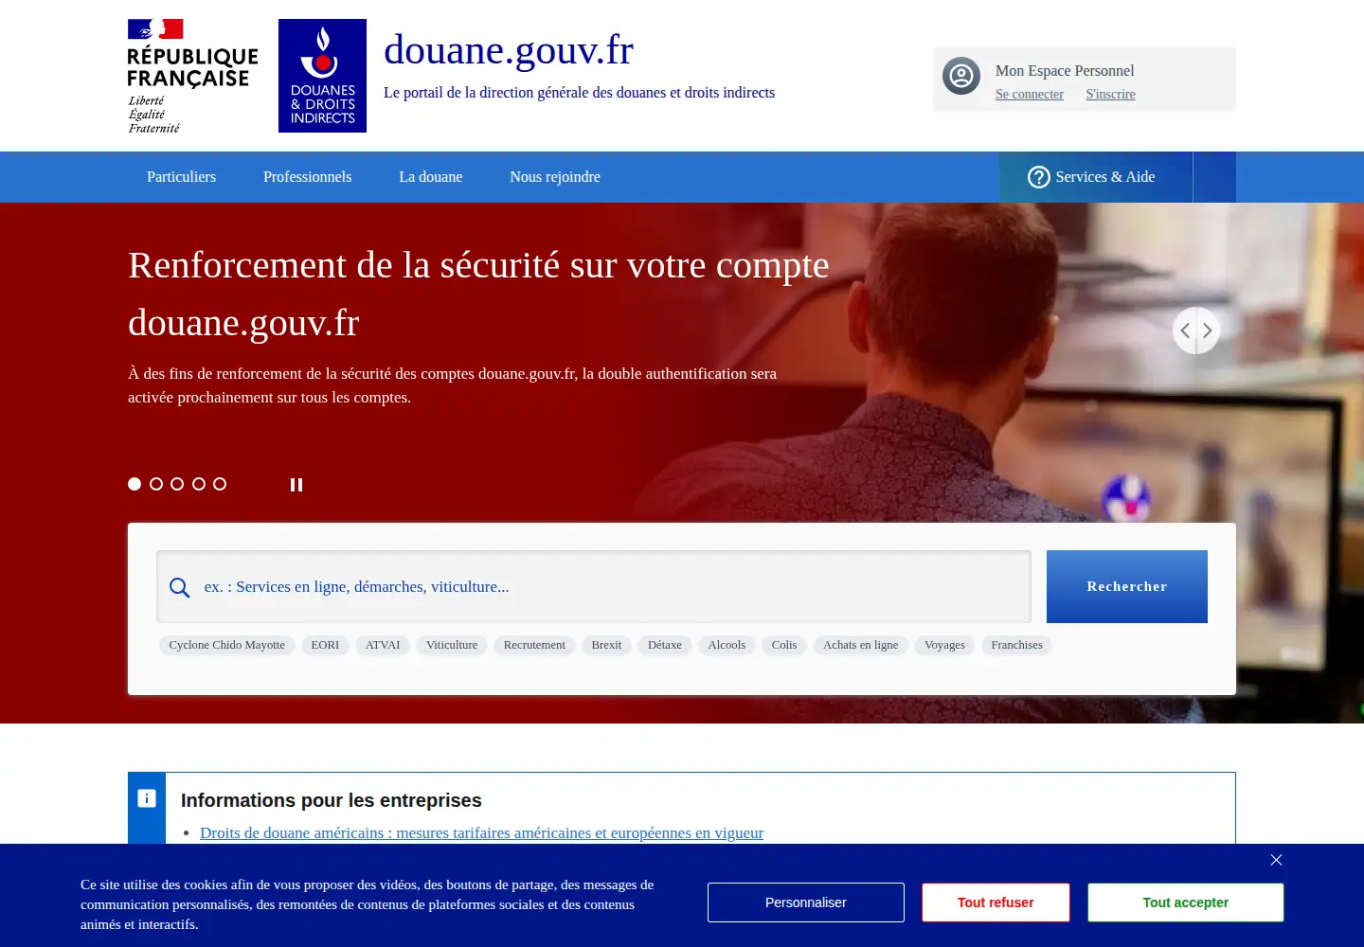Click the Mon Espace Personnel heading
Viewport: 1364px width, 947px height.
[1065, 71]
